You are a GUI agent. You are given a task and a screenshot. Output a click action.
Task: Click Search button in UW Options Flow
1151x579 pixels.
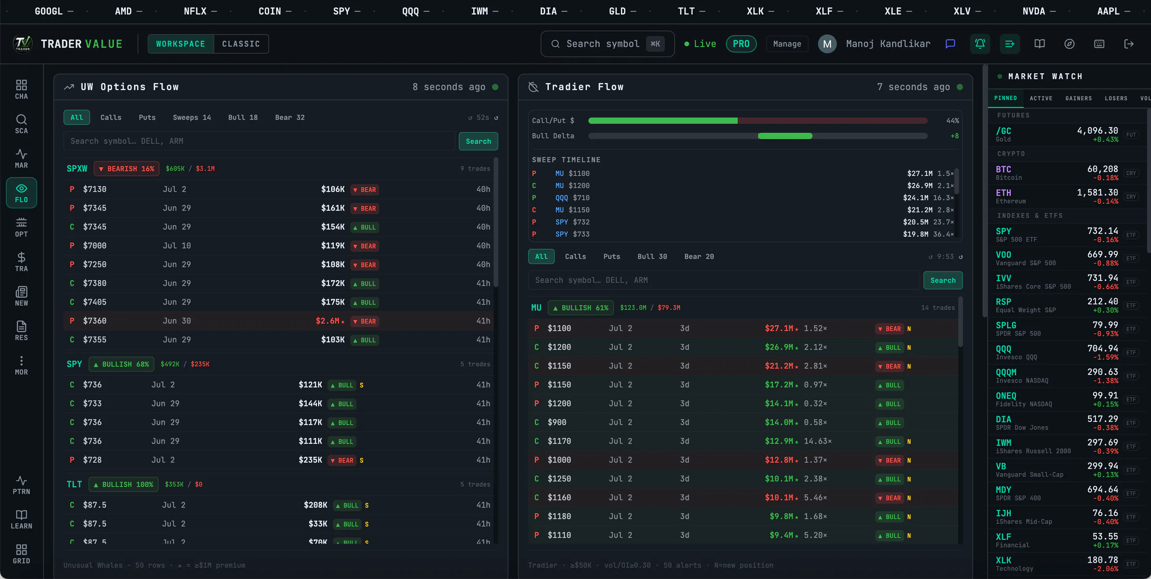pos(478,141)
